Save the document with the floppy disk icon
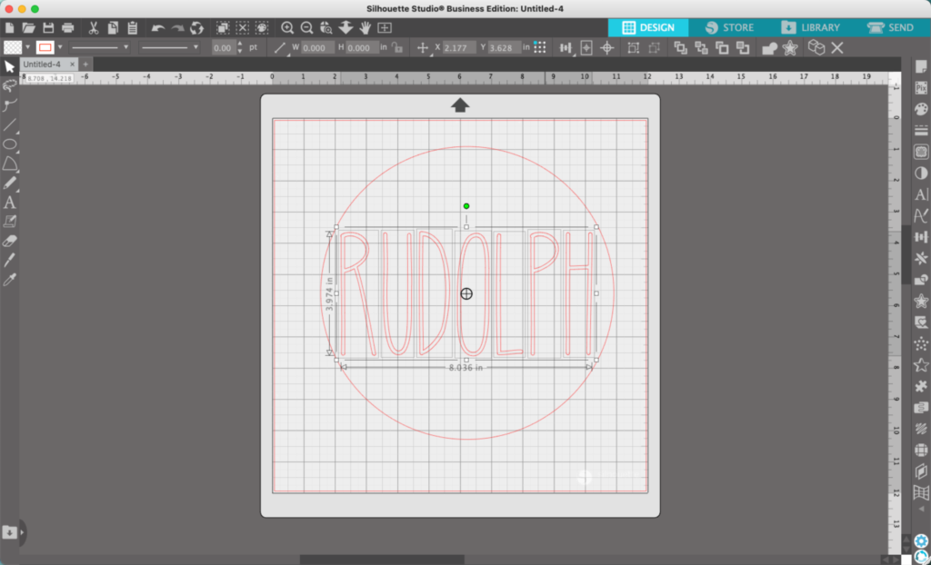 49,28
